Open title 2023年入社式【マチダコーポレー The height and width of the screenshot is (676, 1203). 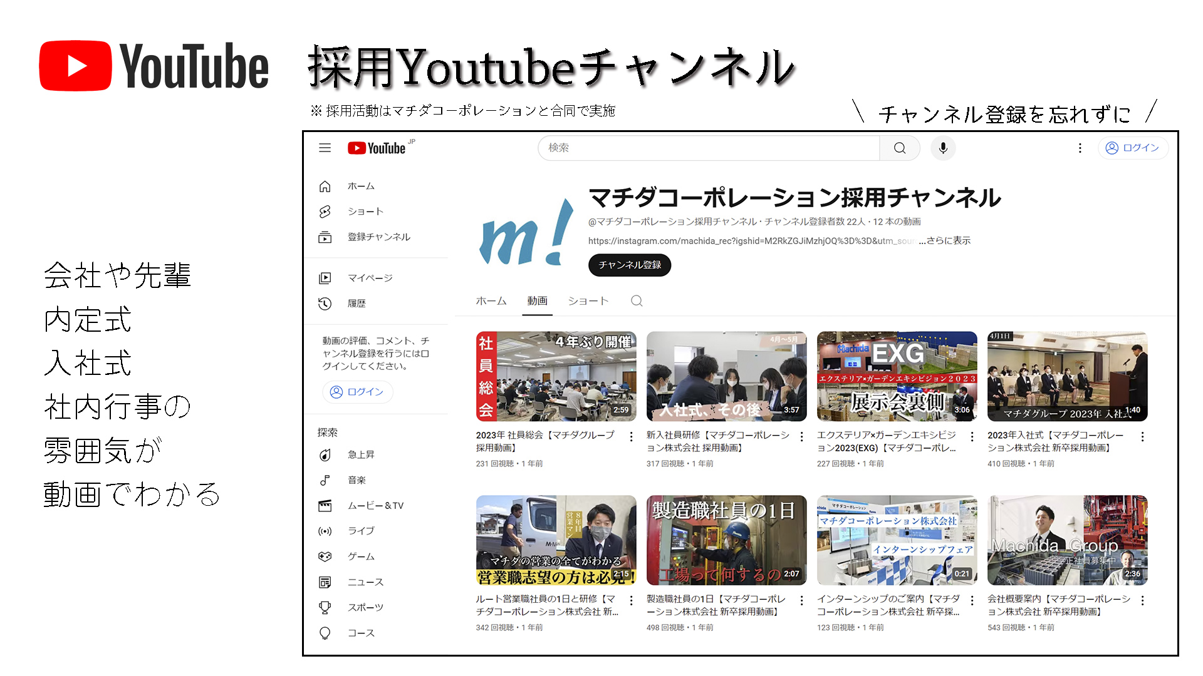coord(1056,441)
